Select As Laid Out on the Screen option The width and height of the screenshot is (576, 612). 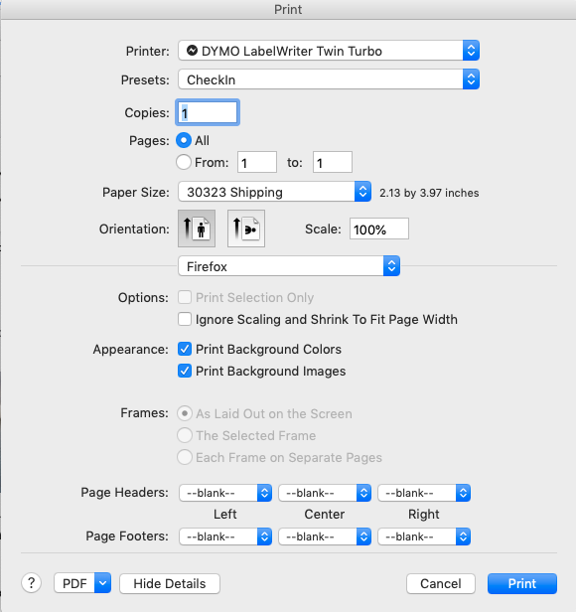tap(185, 413)
